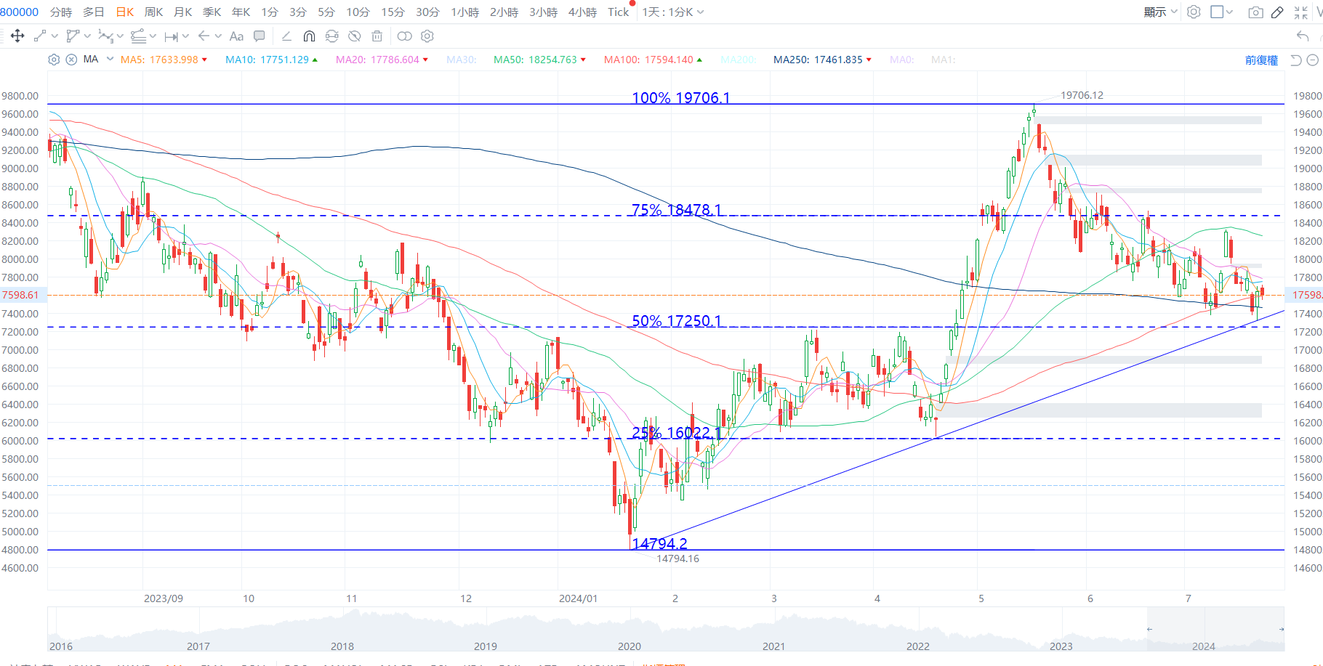The width and height of the screenshot is (1323, 666).
Task: Toggle the disabled MA200 label
Action: 739,60
